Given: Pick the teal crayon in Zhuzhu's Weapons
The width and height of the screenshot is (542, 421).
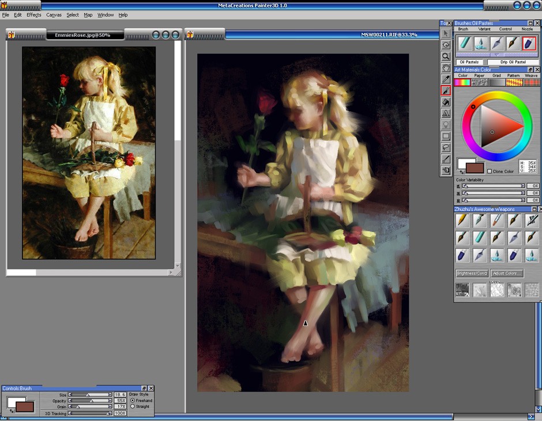Looking at the screenshot, I should point(479,238).
